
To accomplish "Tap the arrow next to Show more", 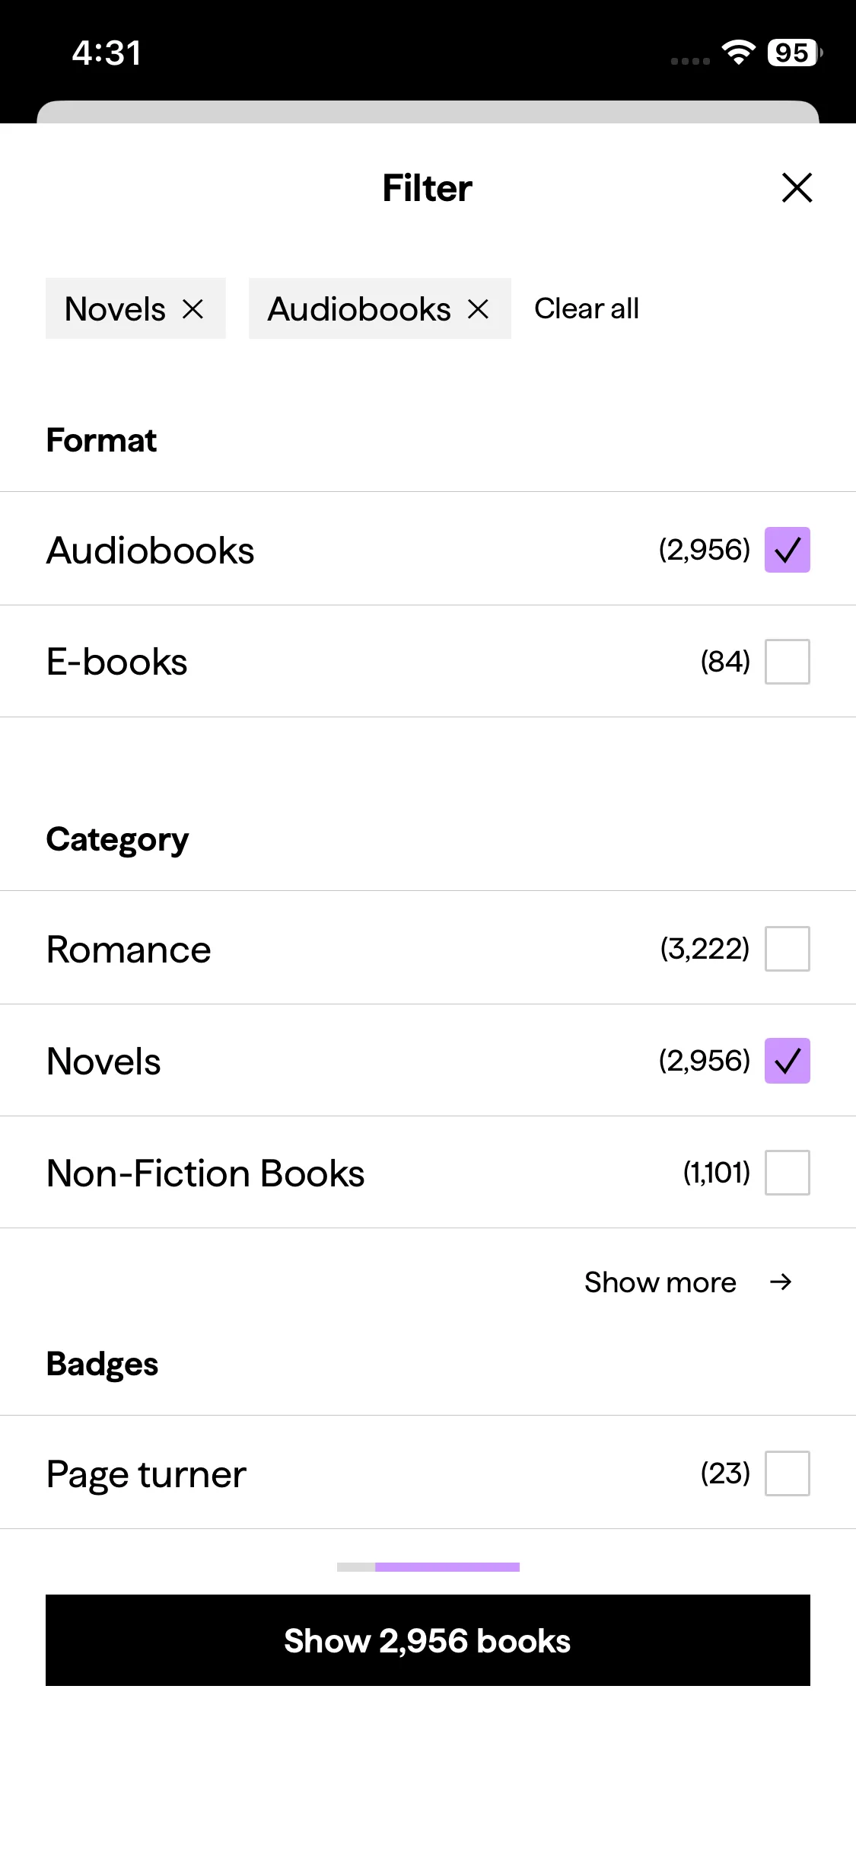I will (x=781, y=1282).
